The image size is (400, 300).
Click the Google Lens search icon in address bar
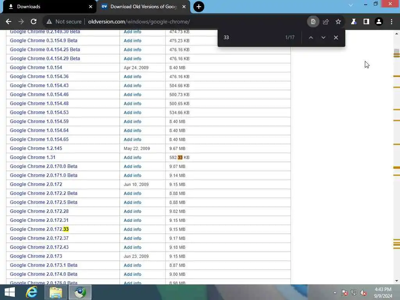tap(313, 22)
